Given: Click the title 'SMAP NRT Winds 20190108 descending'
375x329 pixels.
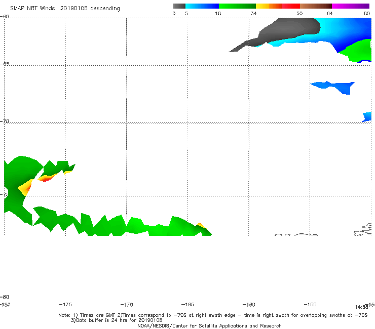Looking at the screenshot, I should pyautogui.click(x=65, y=9).
